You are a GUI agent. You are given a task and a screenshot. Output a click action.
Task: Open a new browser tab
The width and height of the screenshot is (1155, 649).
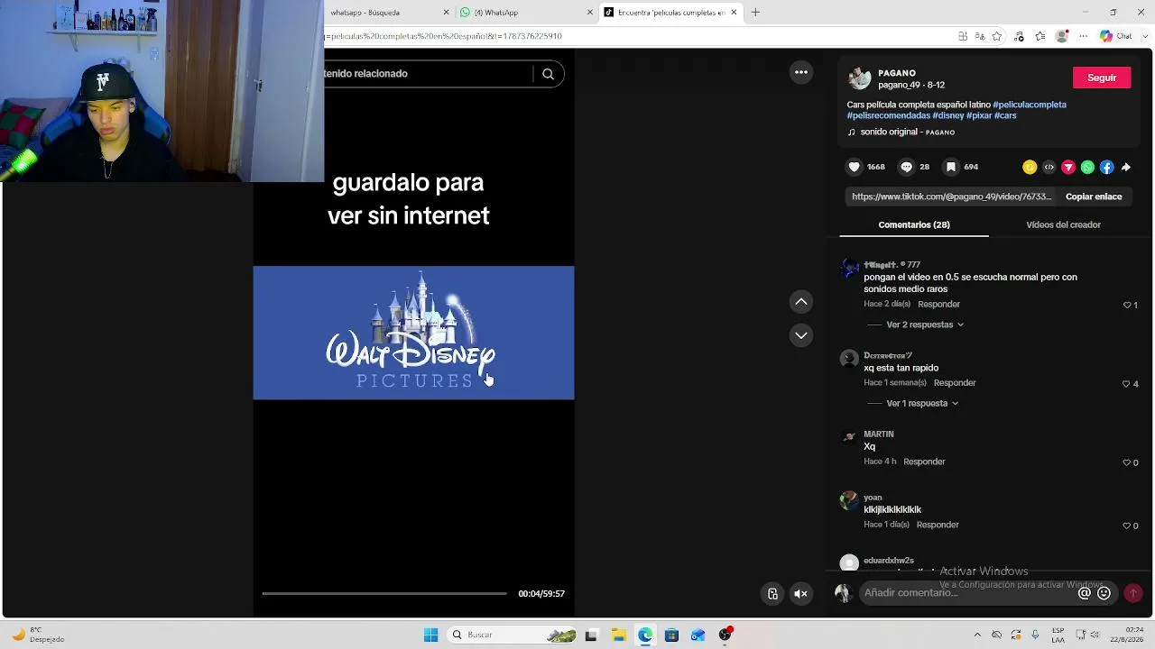click(755, 13)
